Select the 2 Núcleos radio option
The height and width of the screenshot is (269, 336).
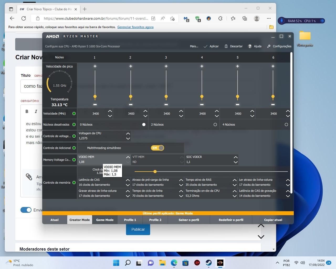pos(215,125)
